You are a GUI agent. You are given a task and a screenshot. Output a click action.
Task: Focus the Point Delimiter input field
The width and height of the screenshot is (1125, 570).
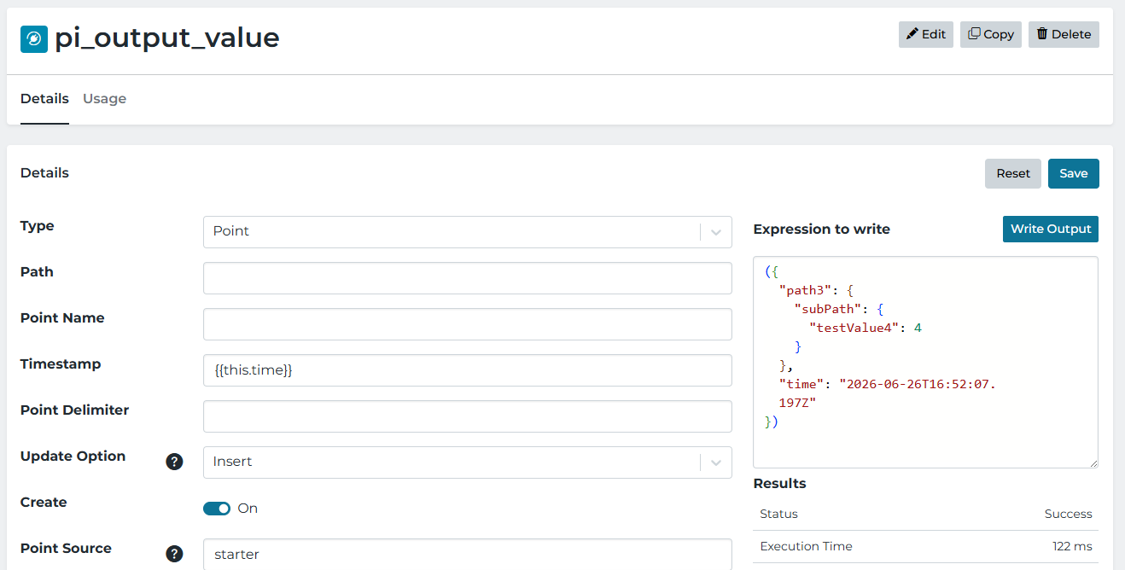tap(468, 416)
